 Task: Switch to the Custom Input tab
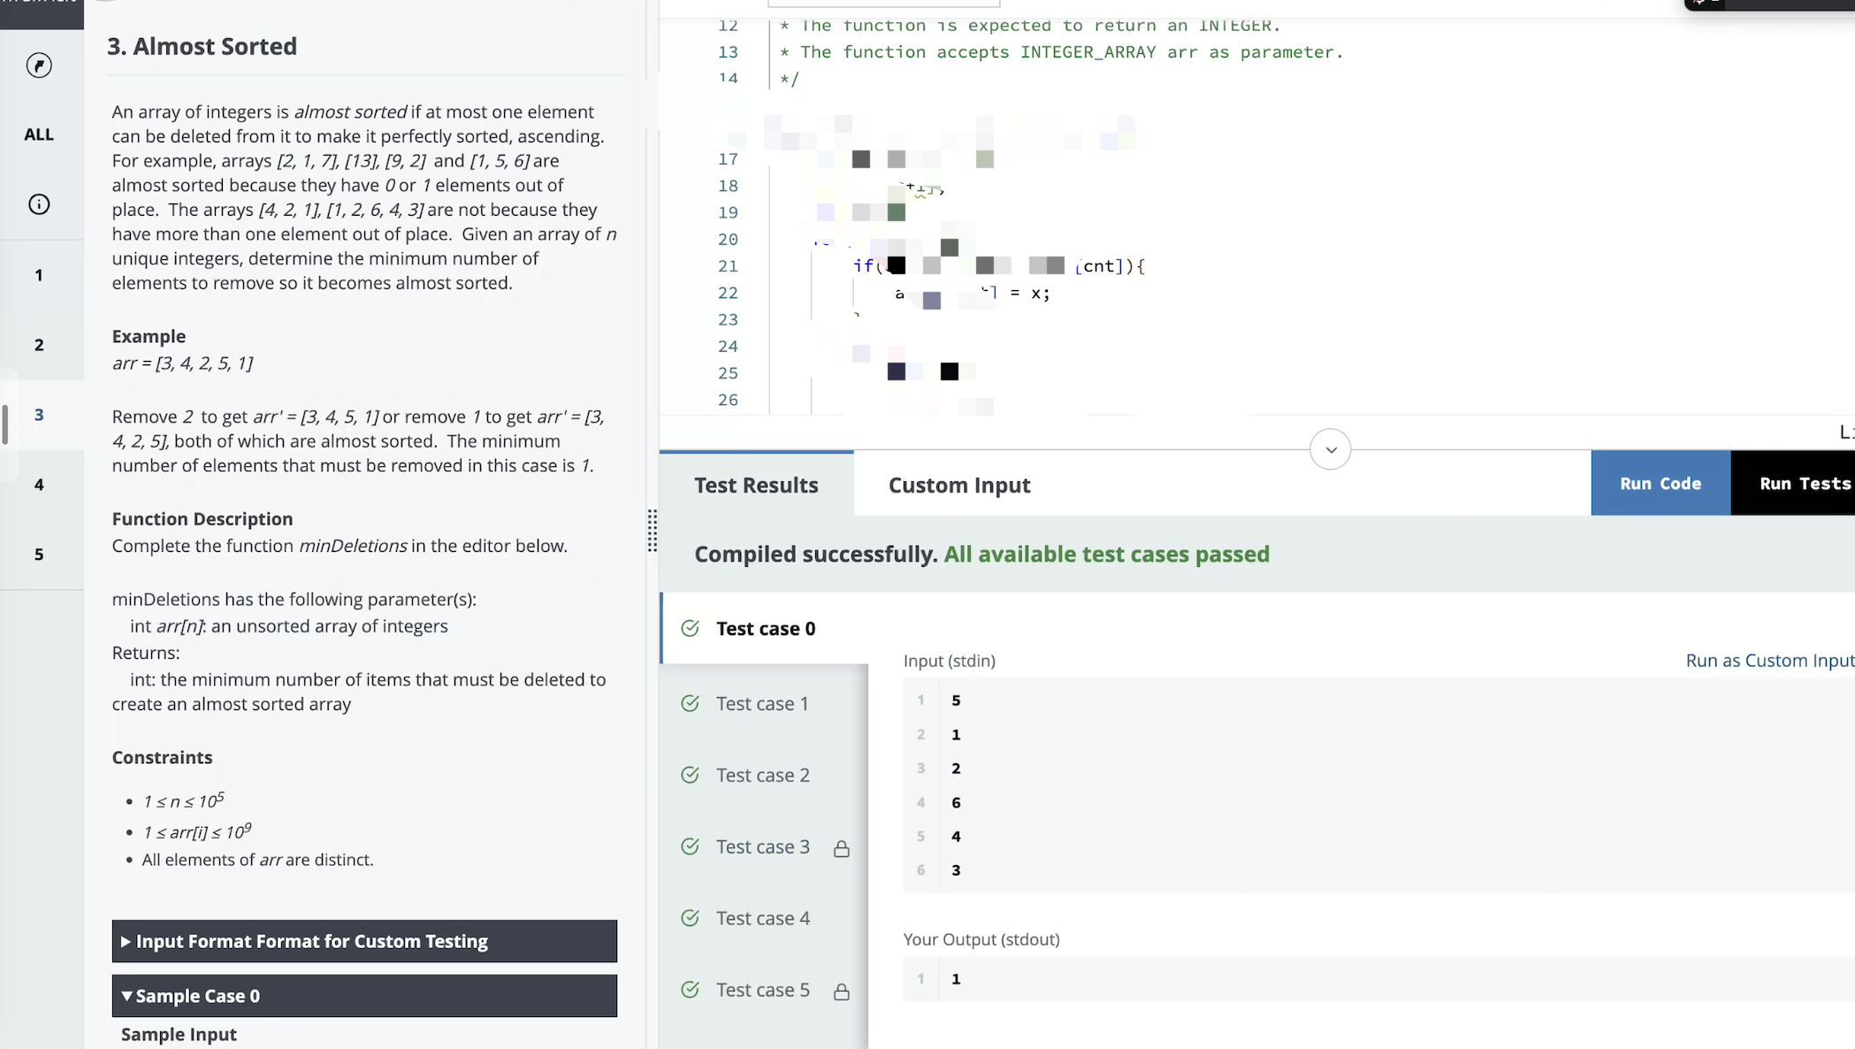(959, 485)
